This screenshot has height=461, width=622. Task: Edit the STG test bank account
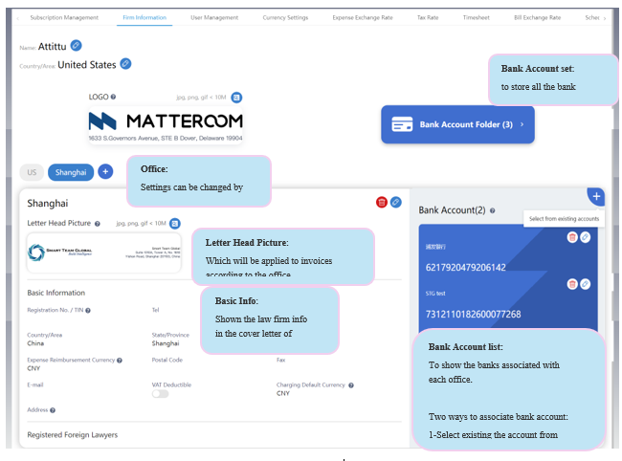[x=585, y=283]
